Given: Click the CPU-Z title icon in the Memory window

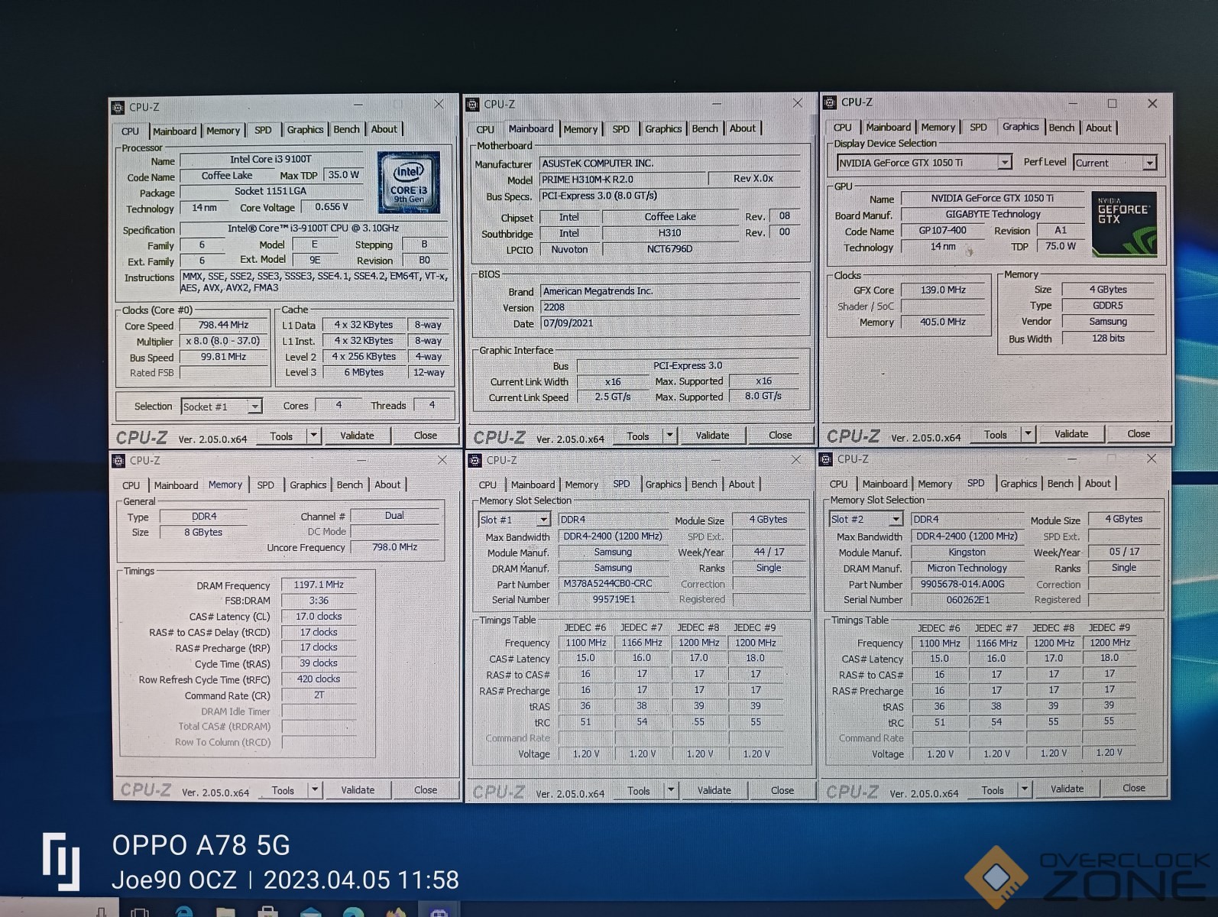Looking at the screenshot, I should click(x=119, y=460).
